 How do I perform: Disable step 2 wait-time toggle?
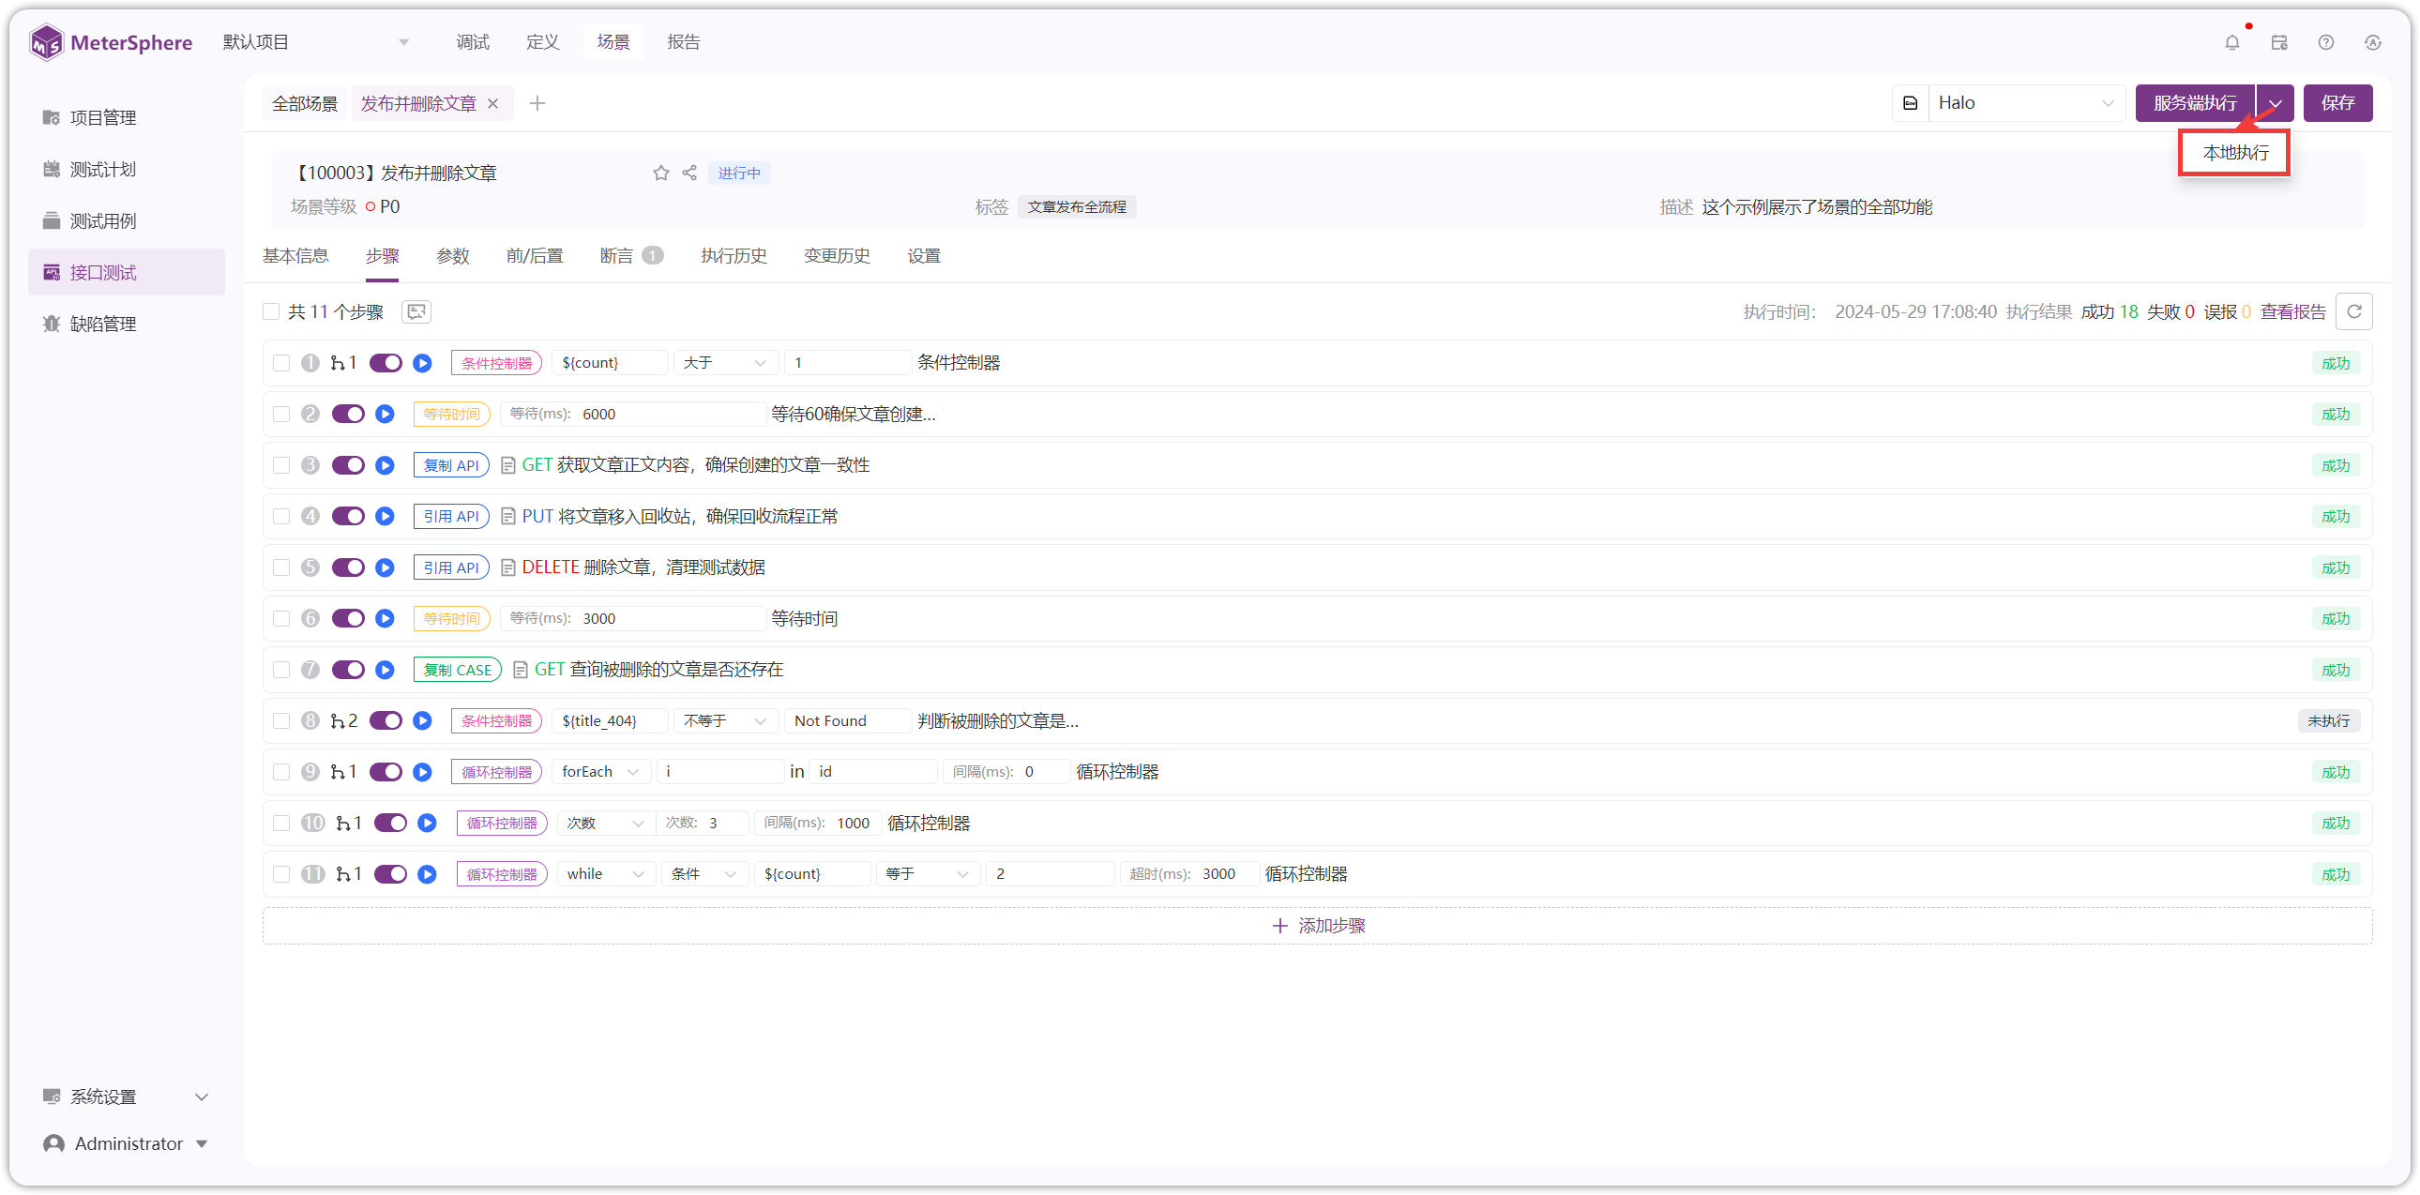[x=348, y=415]
